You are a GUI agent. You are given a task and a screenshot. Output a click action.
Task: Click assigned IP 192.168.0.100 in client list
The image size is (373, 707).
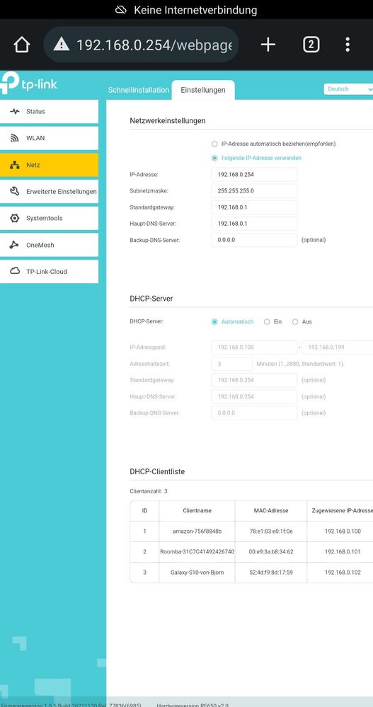343,531
